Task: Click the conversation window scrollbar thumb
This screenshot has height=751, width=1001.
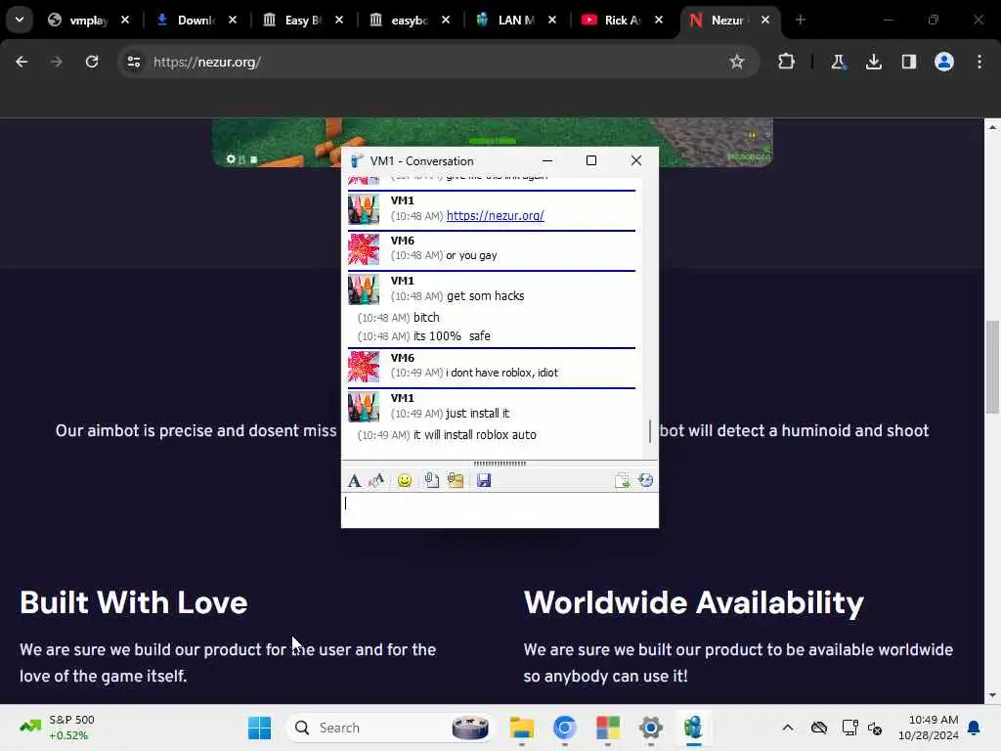Action: tap(650, 431)
